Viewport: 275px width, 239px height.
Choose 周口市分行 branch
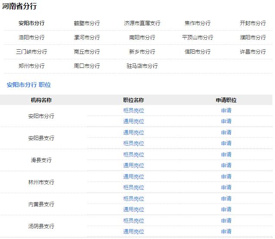86,66
